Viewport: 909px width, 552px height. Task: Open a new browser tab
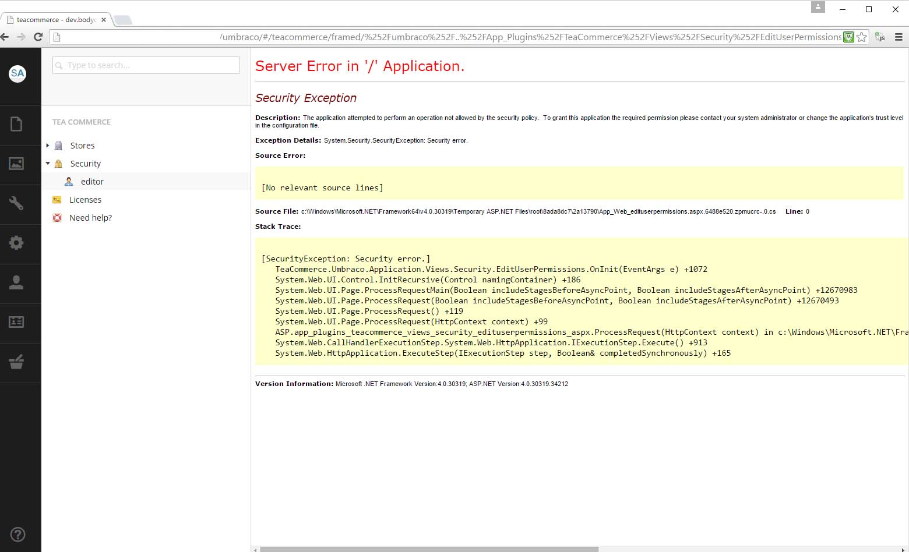(x=123, y=20)
